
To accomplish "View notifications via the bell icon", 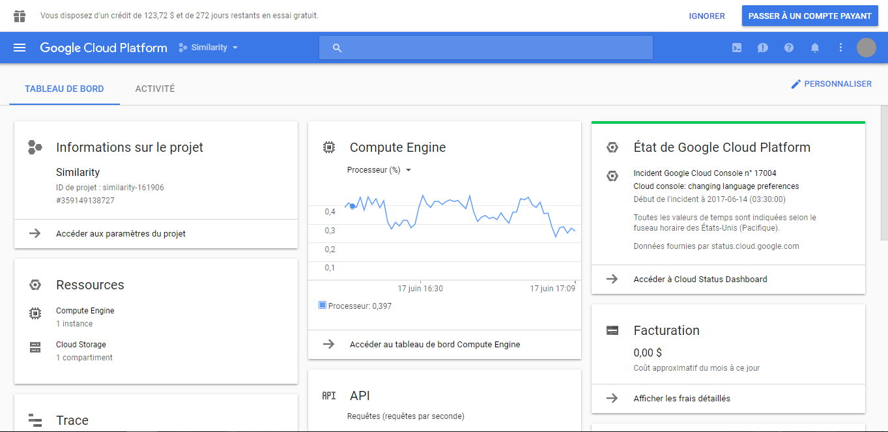I will click(x=814, y=47).
